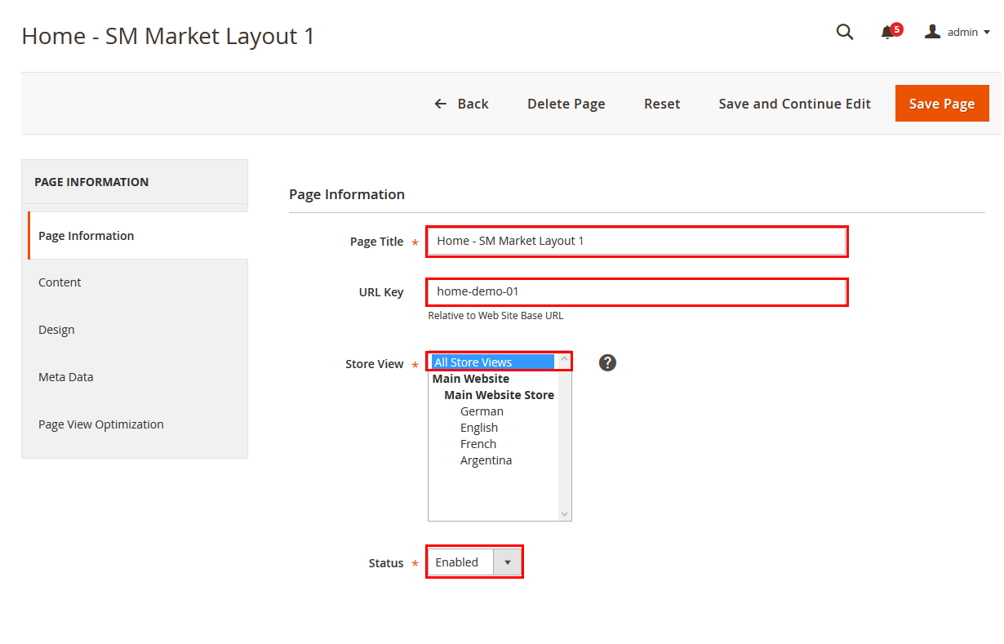Click the Back arrow icon

click(x=441, y=104)
